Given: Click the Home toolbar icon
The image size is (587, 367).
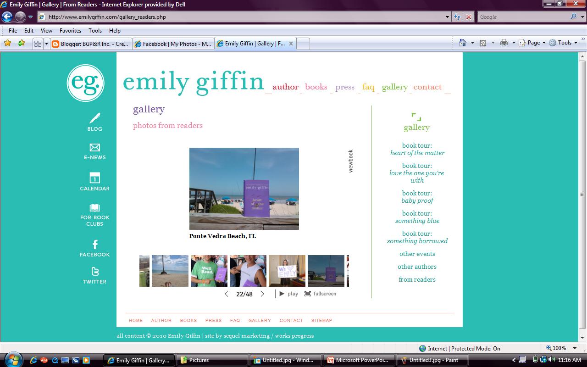Looking at the screenshot, I should [463, 43].
